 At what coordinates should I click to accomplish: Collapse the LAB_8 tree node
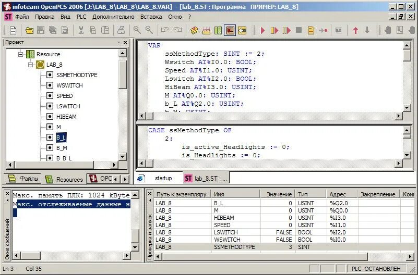click(31, 65)
